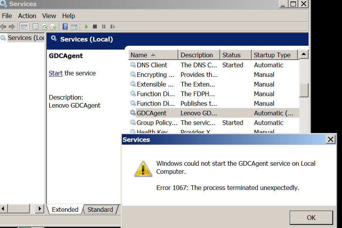Toggle the console tree pane visibility
The width and height of the screenshot is (342, 228).
pos(23,27)
